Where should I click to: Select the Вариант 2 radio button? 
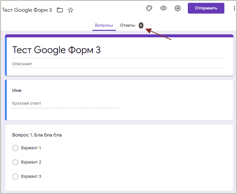(15, 162)
